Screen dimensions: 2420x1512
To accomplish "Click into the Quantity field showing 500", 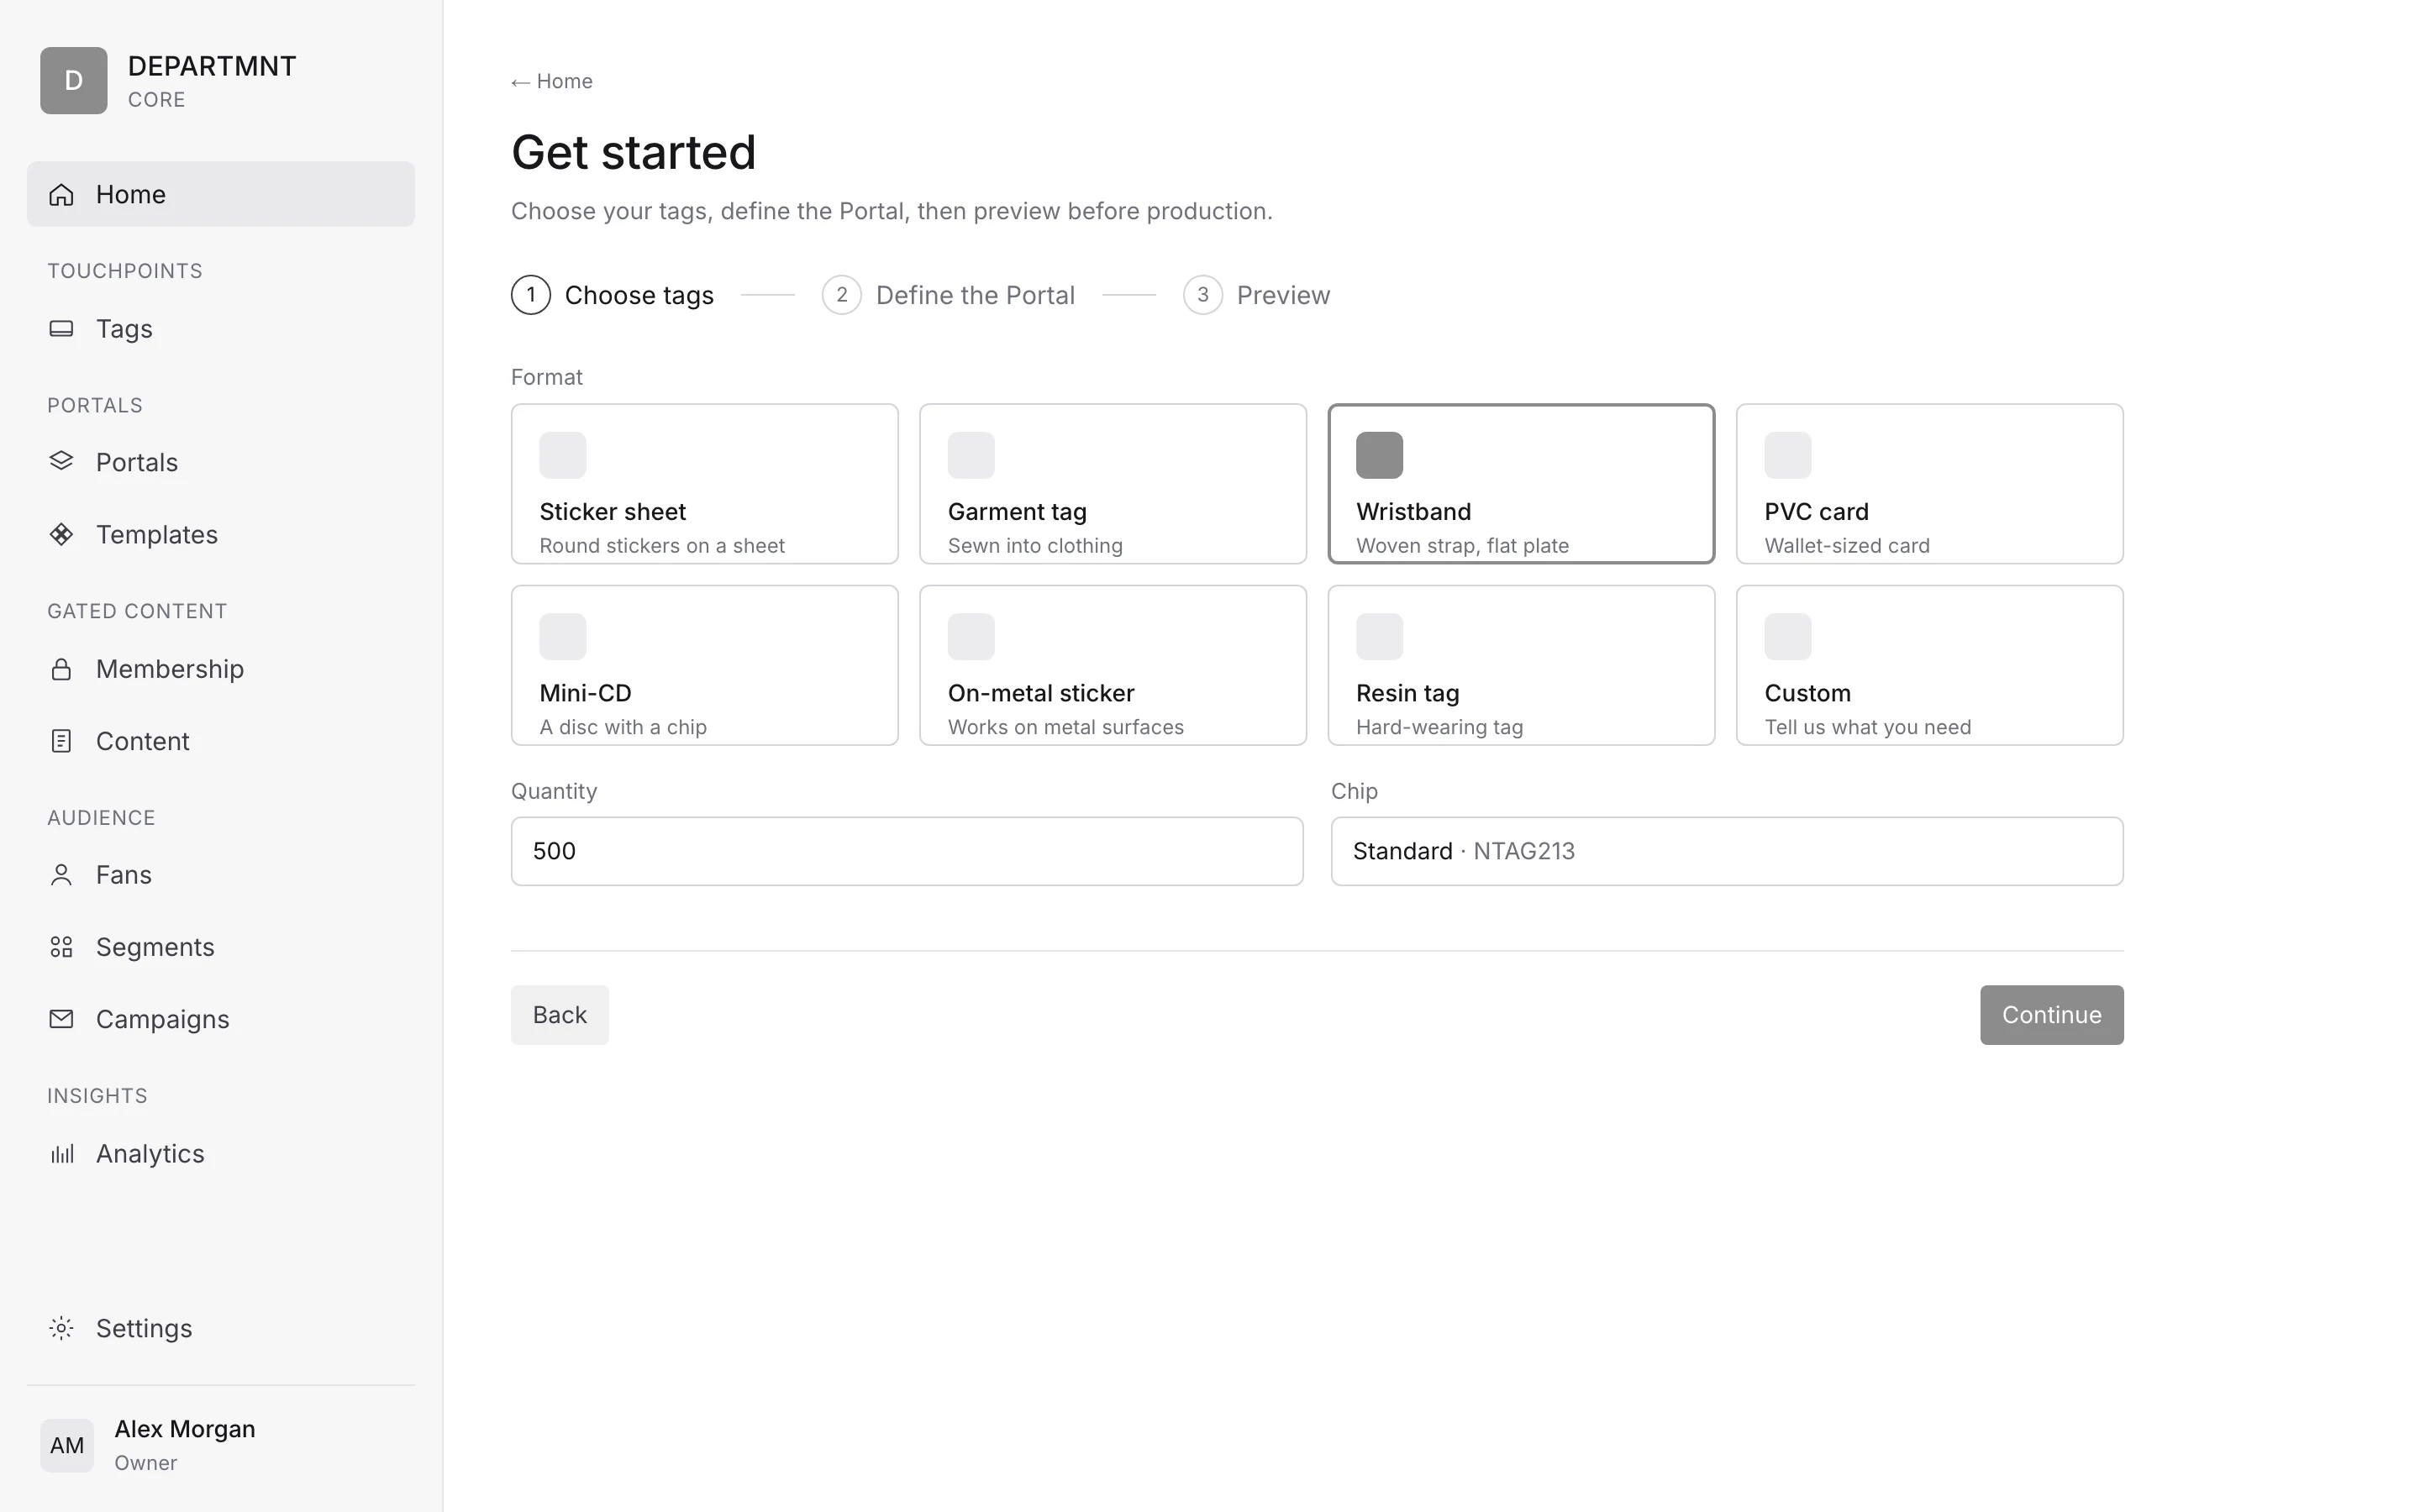I will click(907, 851).
